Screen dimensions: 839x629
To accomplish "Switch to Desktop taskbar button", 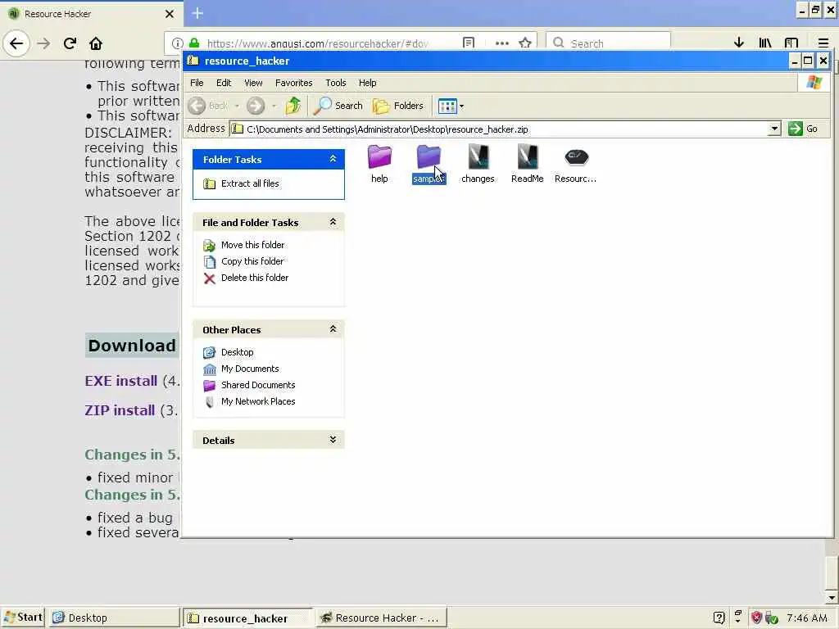I will pos(115,618).
